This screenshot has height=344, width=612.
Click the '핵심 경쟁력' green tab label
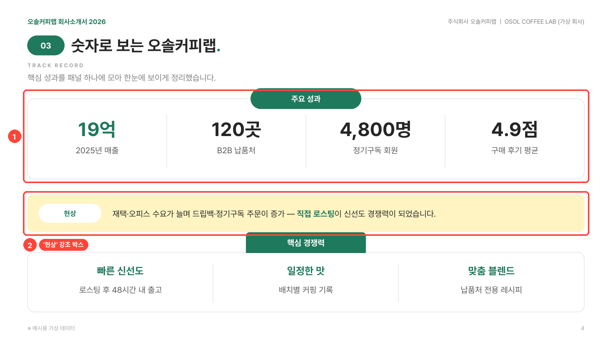[x=306, y=243]
